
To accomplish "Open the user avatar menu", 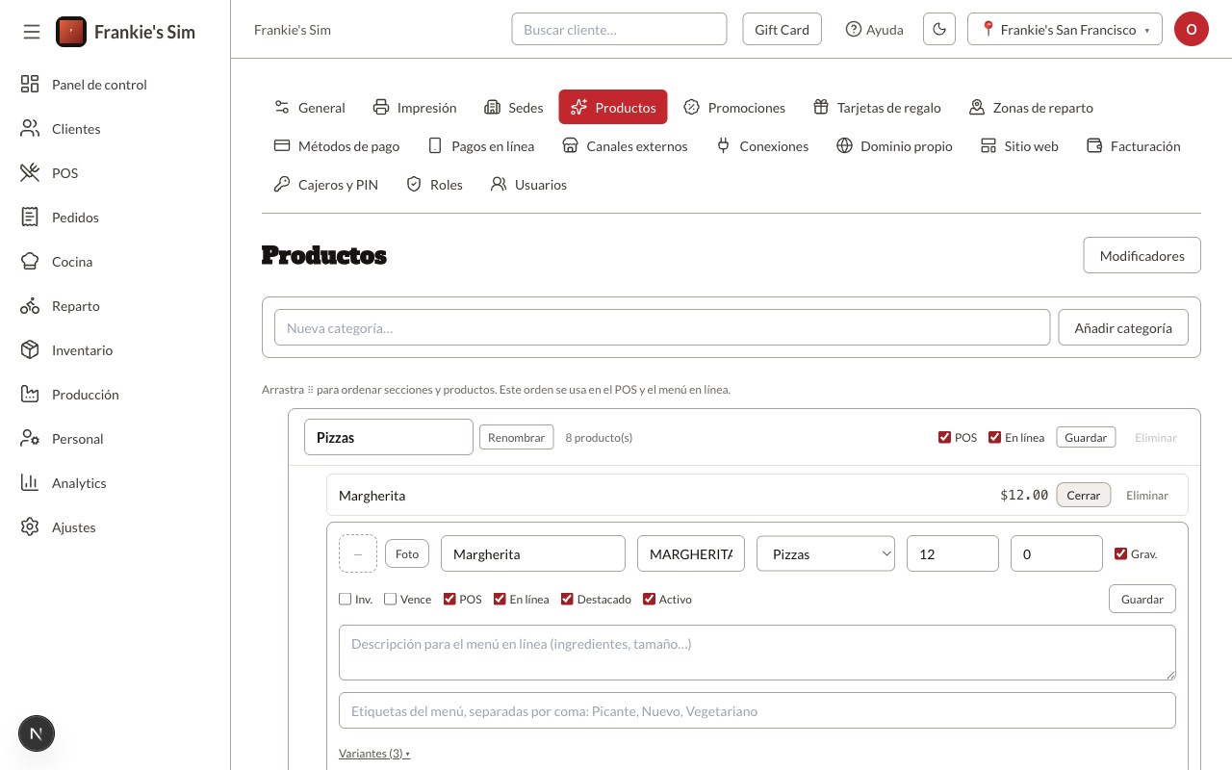I will [1191, 29].
